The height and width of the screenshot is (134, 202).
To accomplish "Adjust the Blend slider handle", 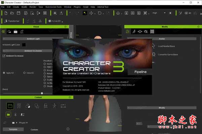I will (x=42, y=93).
